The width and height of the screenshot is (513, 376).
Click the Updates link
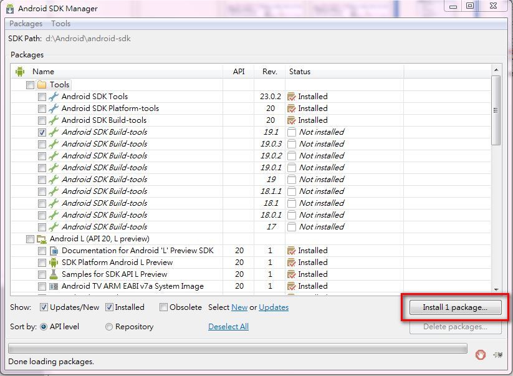274,307
